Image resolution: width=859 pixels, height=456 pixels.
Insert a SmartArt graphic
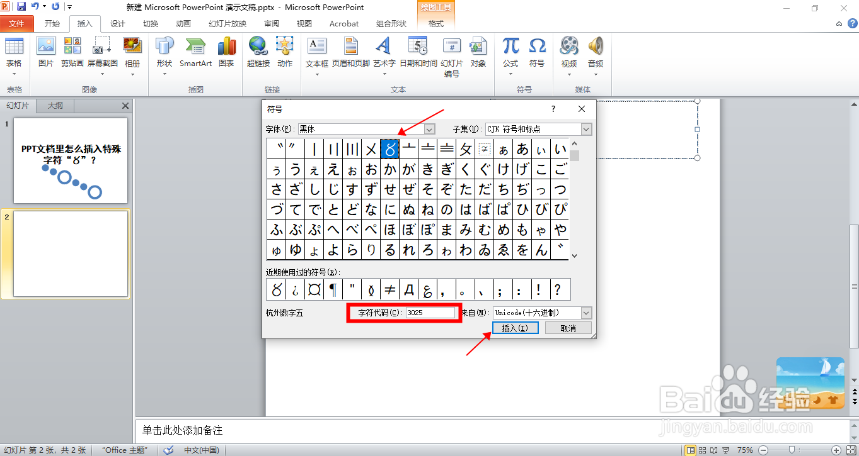[x=195, y=52]
